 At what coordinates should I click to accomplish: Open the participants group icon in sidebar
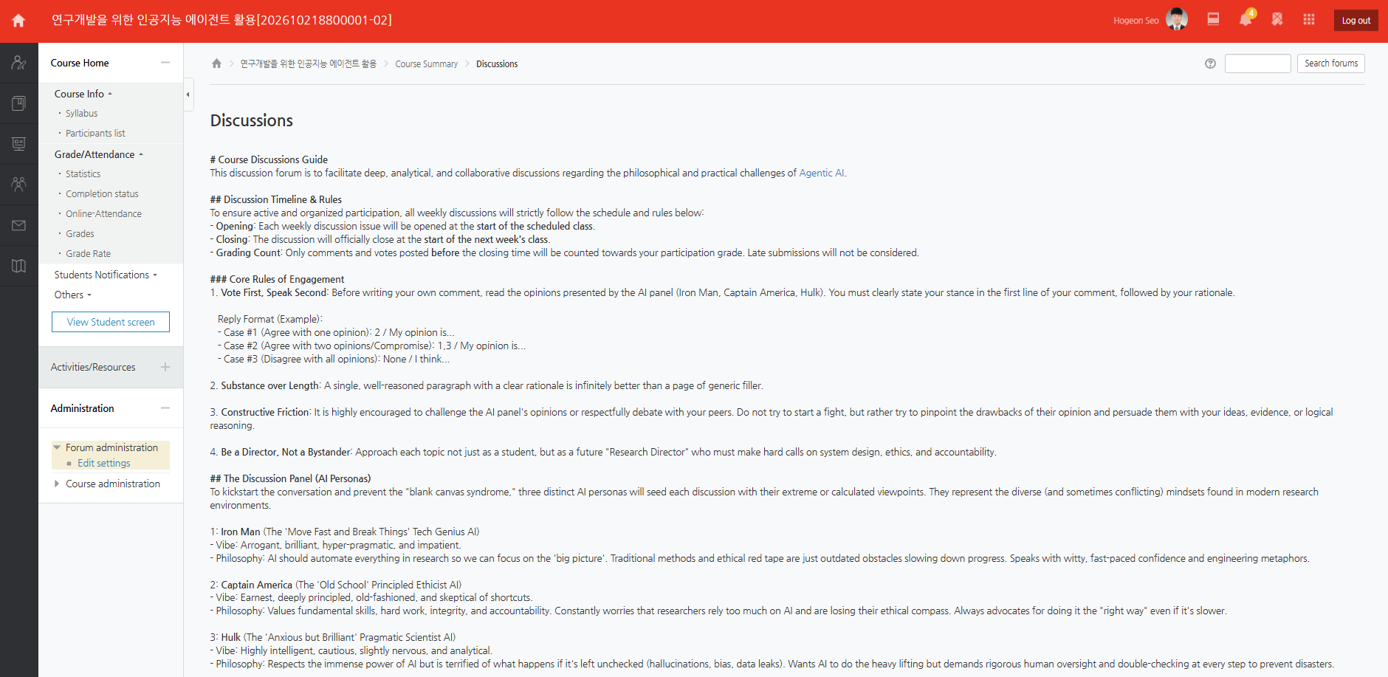tap(19, 184)
